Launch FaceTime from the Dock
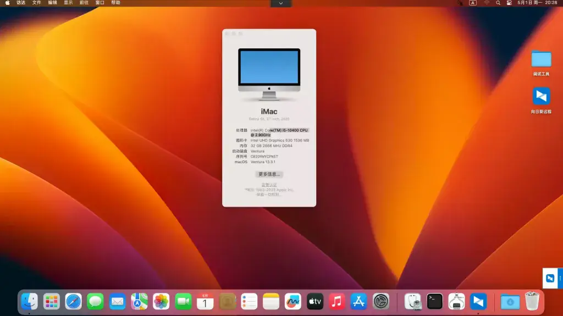 coord(183,301)
